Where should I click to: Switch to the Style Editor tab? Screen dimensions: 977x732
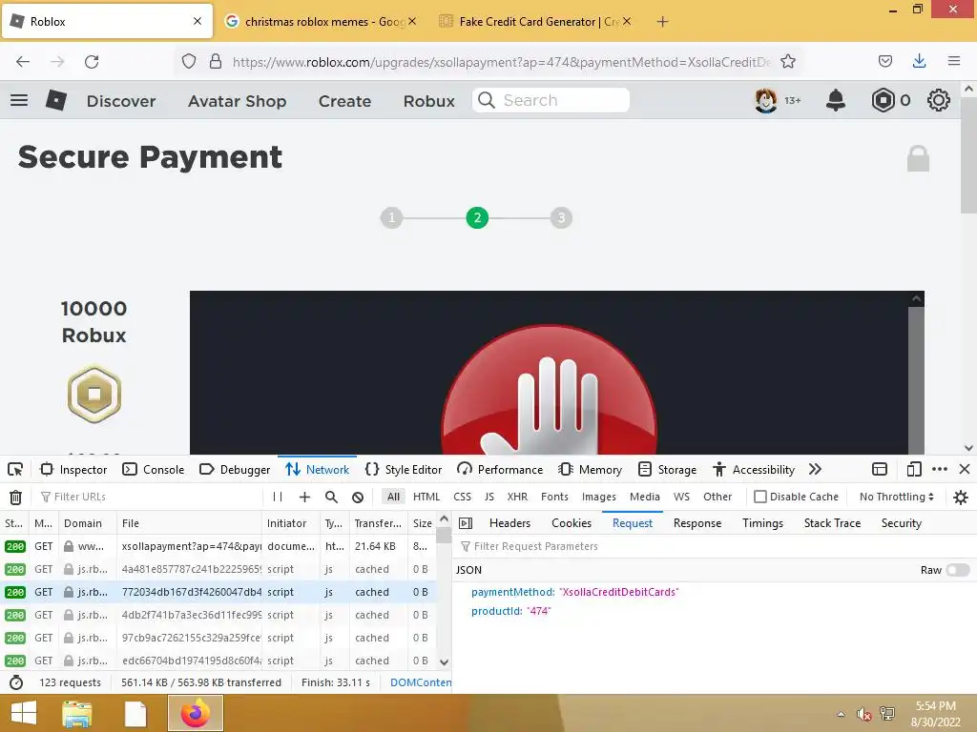[404, 469]
